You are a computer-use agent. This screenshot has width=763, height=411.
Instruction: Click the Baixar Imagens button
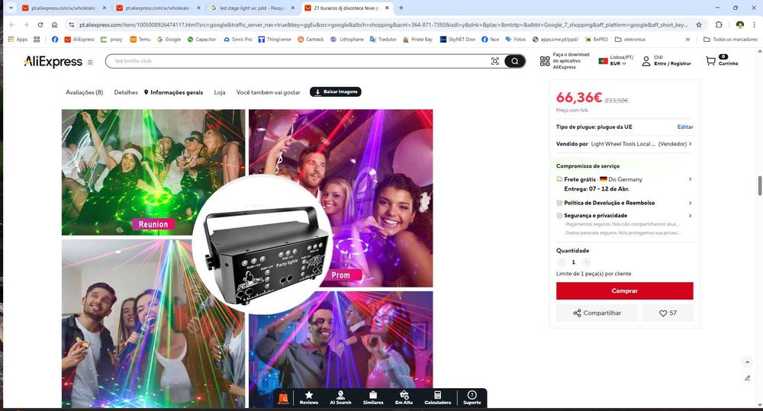[335, 92]
